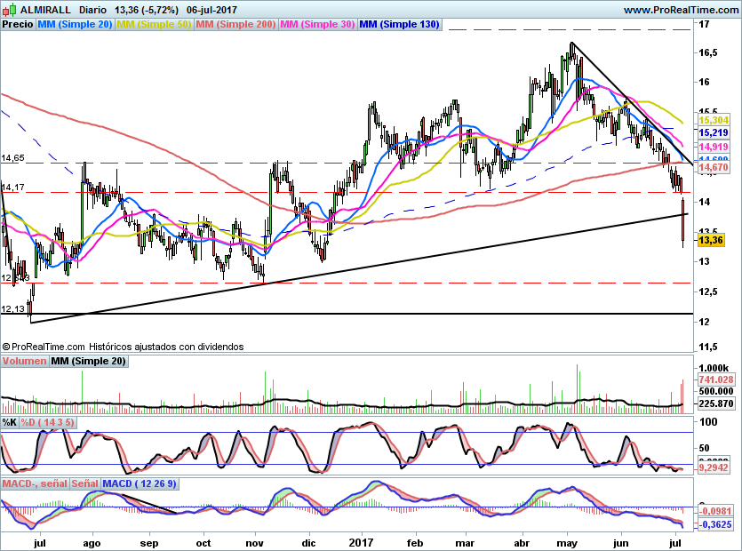Click the dic month label on time axis
Image resolution: width=742 pixels, height=551 pixels.
click(x=309, y=543)
